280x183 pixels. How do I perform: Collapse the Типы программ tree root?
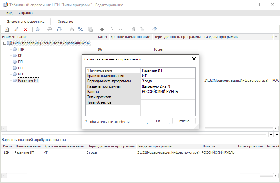[x=5, y=43]
